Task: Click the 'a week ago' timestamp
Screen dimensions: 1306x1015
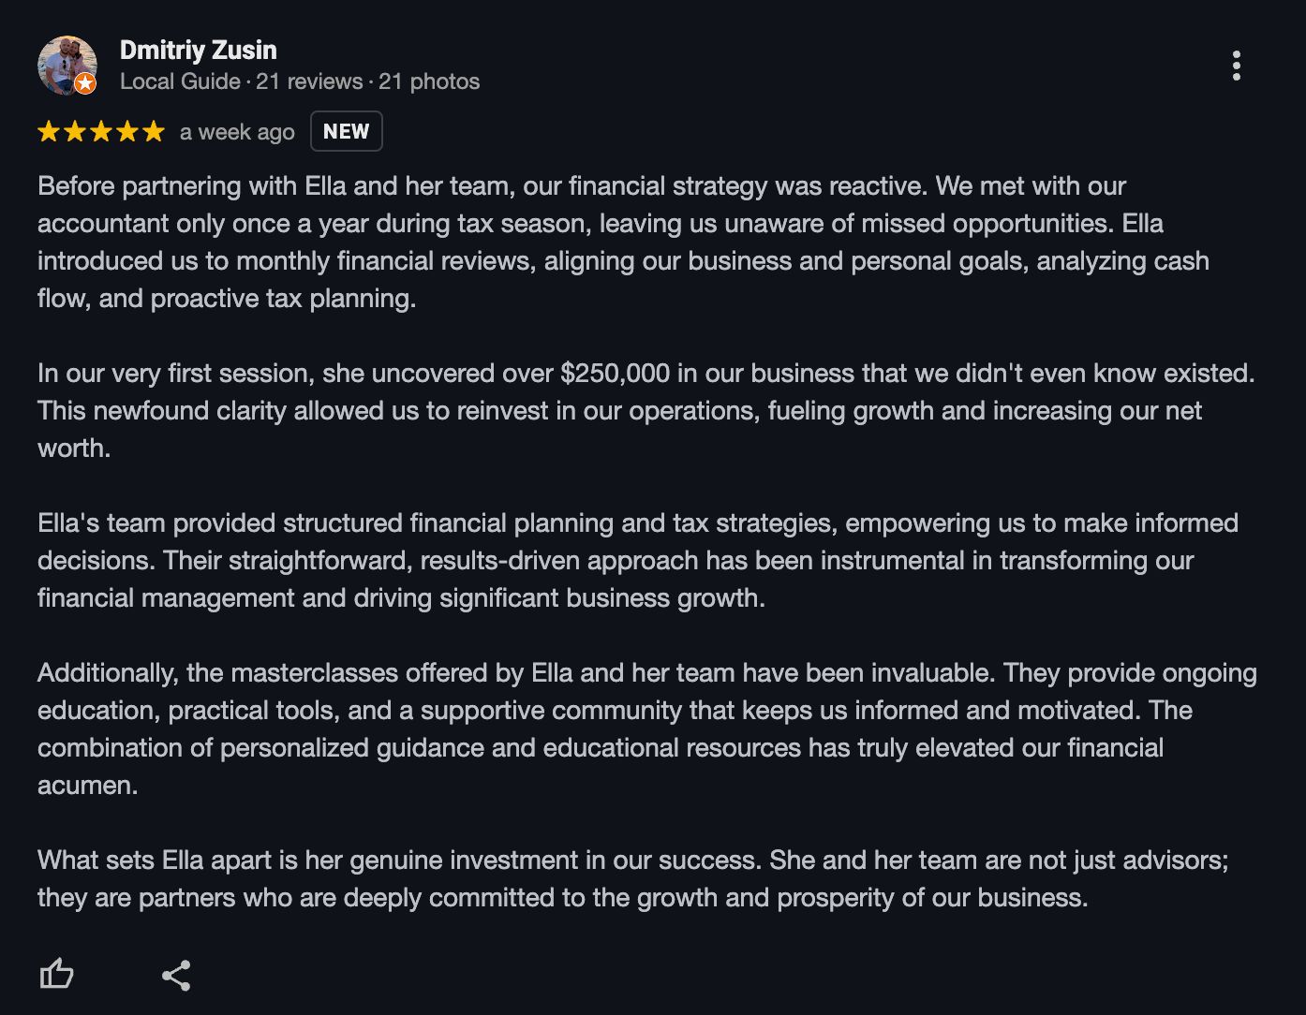Action: click(237, 132)
